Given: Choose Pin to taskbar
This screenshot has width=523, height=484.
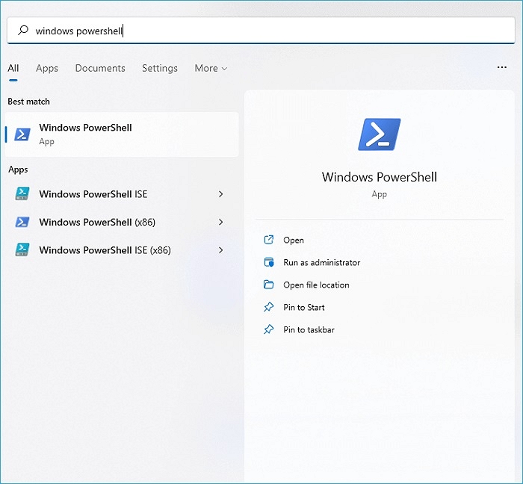Looking at the screenshot, I should tap(309, 329).
